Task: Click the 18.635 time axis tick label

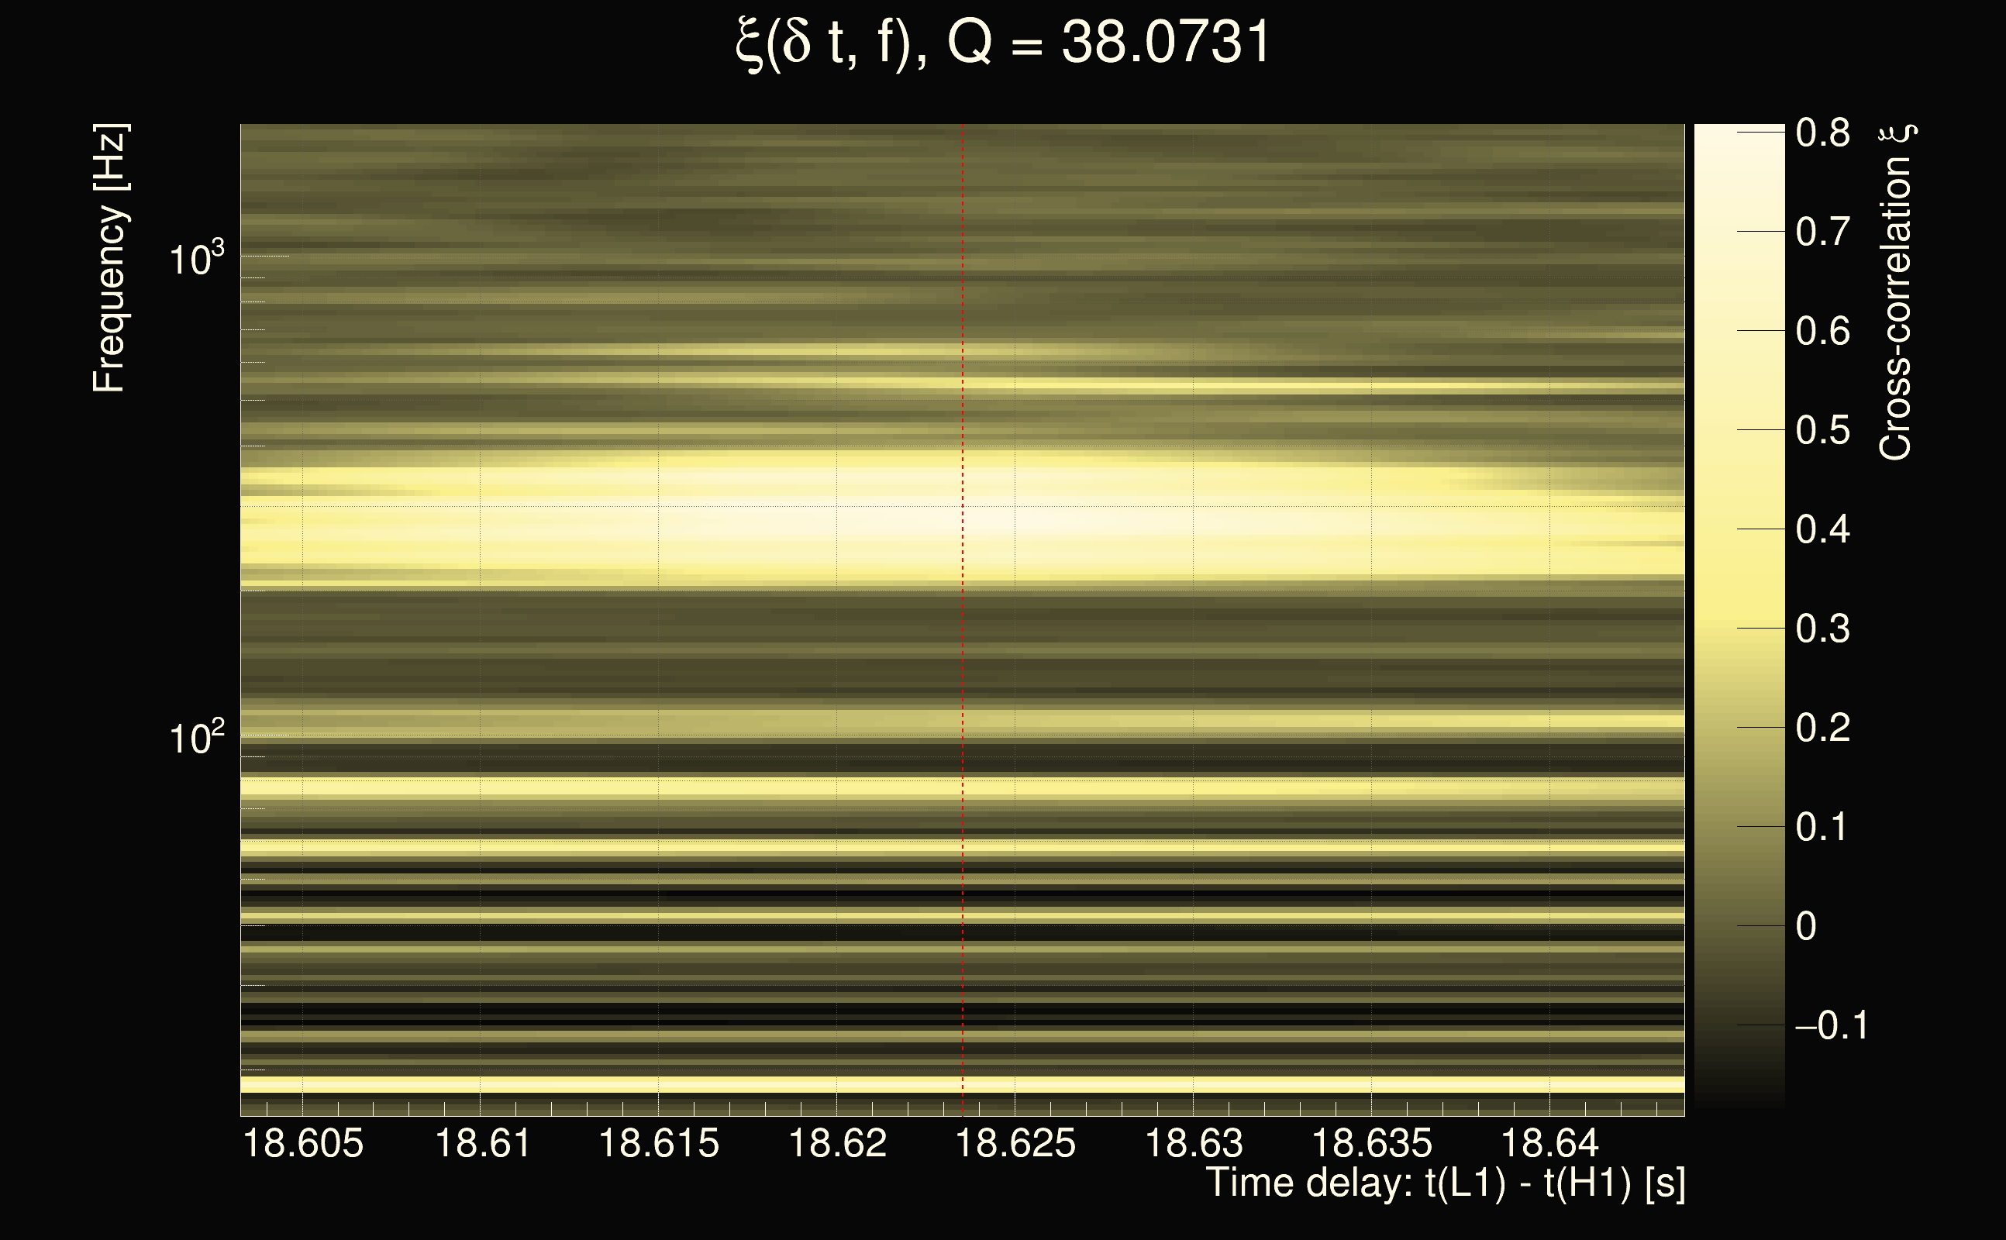Action: (1372, 1143)
